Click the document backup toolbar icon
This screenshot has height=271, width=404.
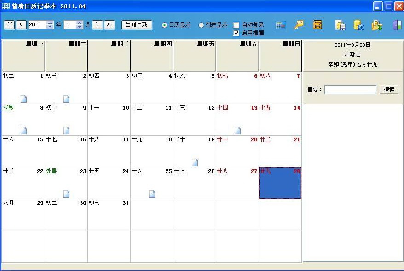(x=341, y=25)
